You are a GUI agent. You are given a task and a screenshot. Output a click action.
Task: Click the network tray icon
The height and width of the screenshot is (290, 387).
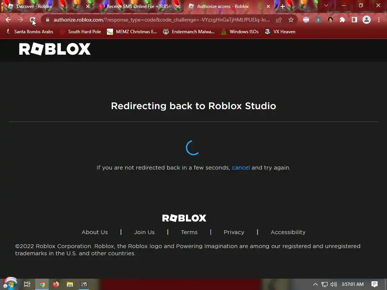tap(325, 284)
